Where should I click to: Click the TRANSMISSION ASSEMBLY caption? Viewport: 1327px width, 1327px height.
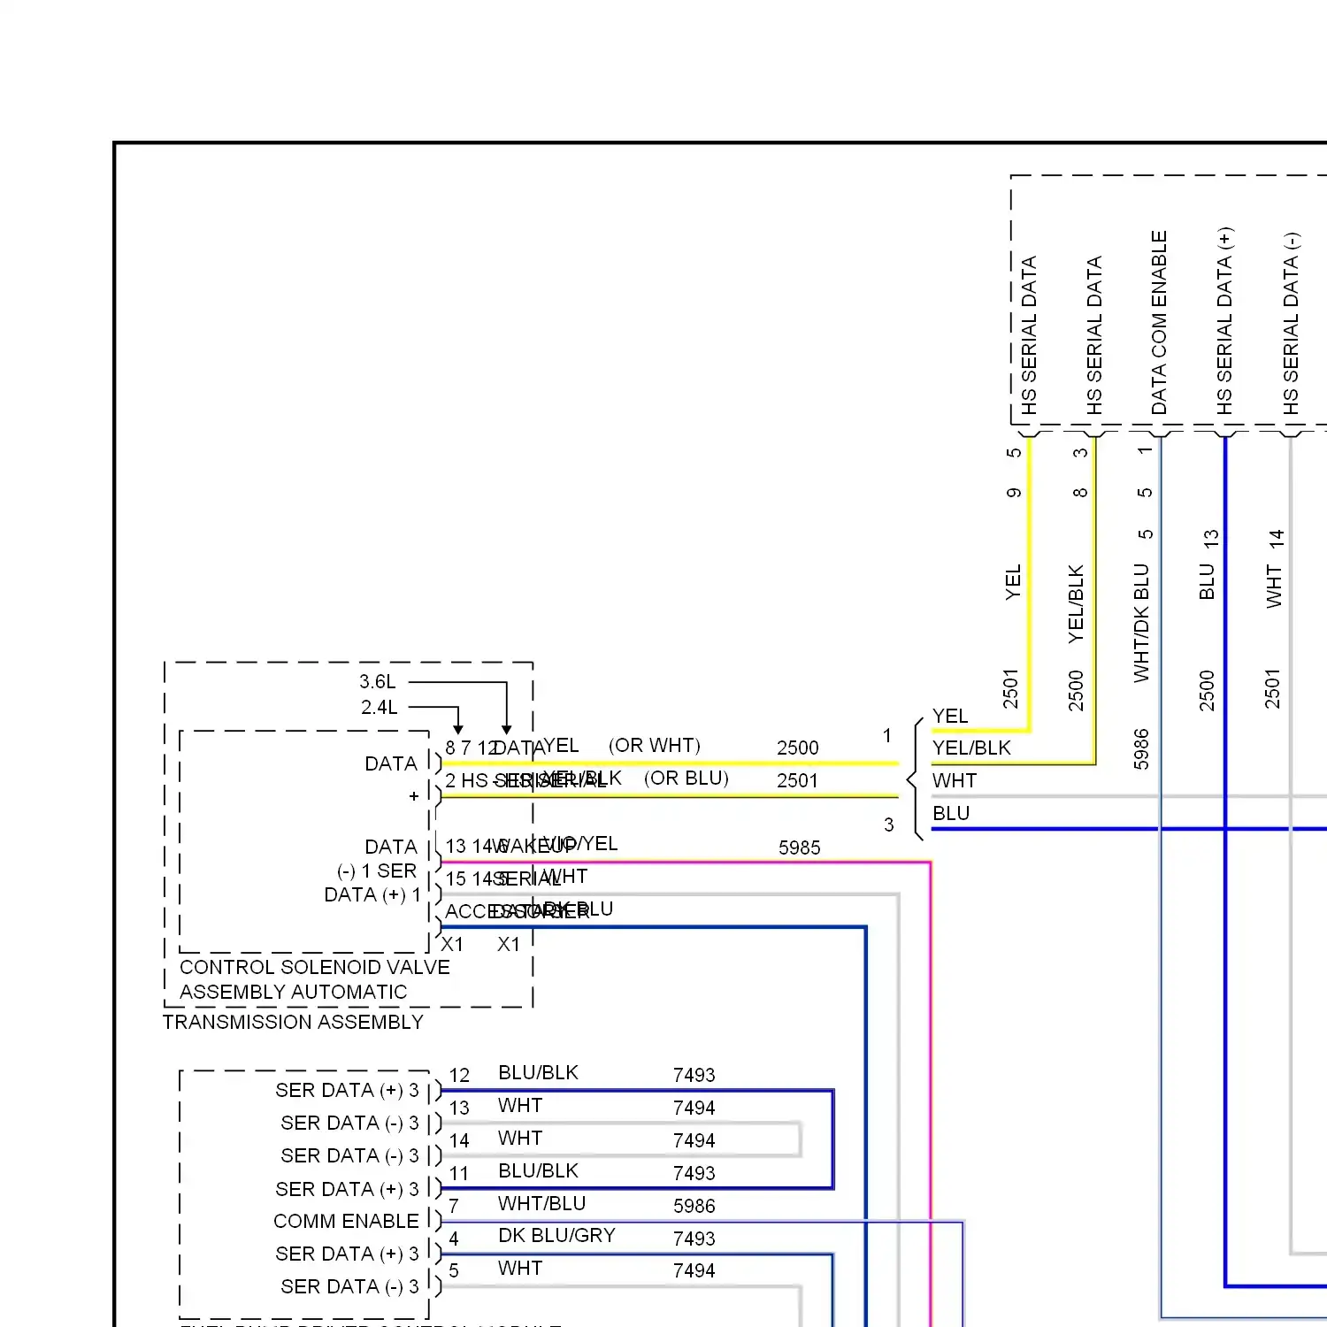click(x=293, y=1022)
